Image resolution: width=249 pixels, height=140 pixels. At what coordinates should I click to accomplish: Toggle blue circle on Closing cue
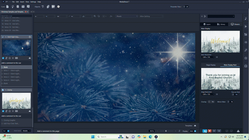[3, 111]
